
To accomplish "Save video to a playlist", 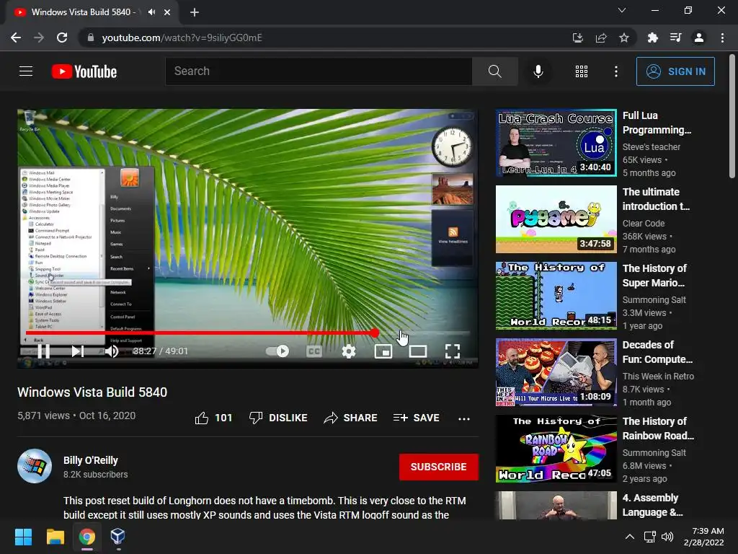I will coord(416,418).
